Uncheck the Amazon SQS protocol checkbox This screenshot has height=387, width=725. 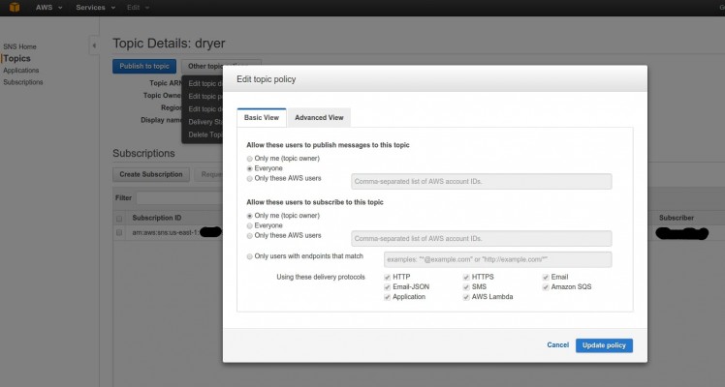click(547, 286)
